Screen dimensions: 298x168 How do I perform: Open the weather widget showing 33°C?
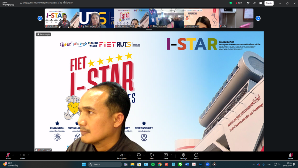click(11, 164)
